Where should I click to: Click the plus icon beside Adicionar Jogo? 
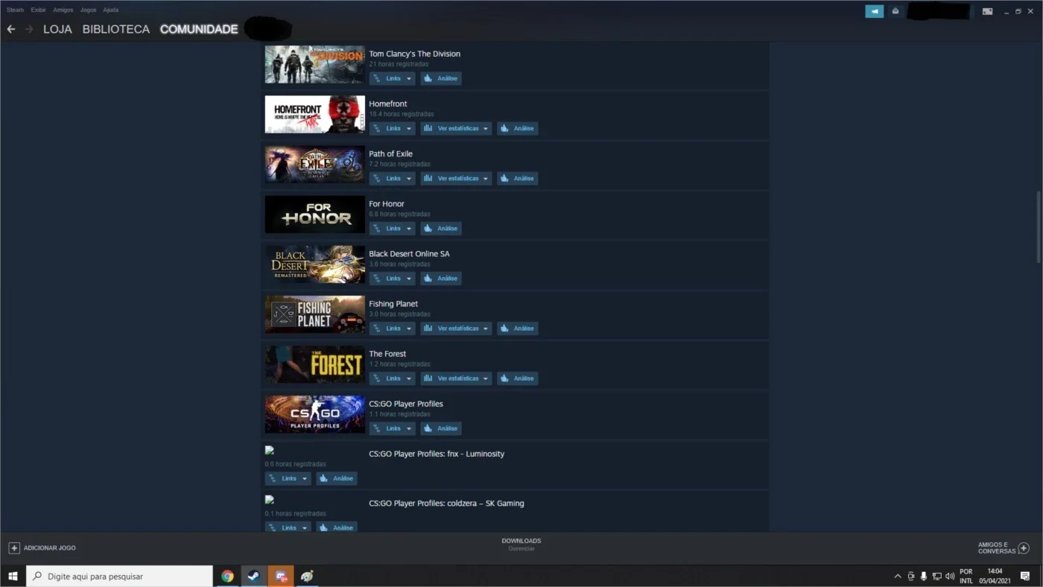pos(13,548)
